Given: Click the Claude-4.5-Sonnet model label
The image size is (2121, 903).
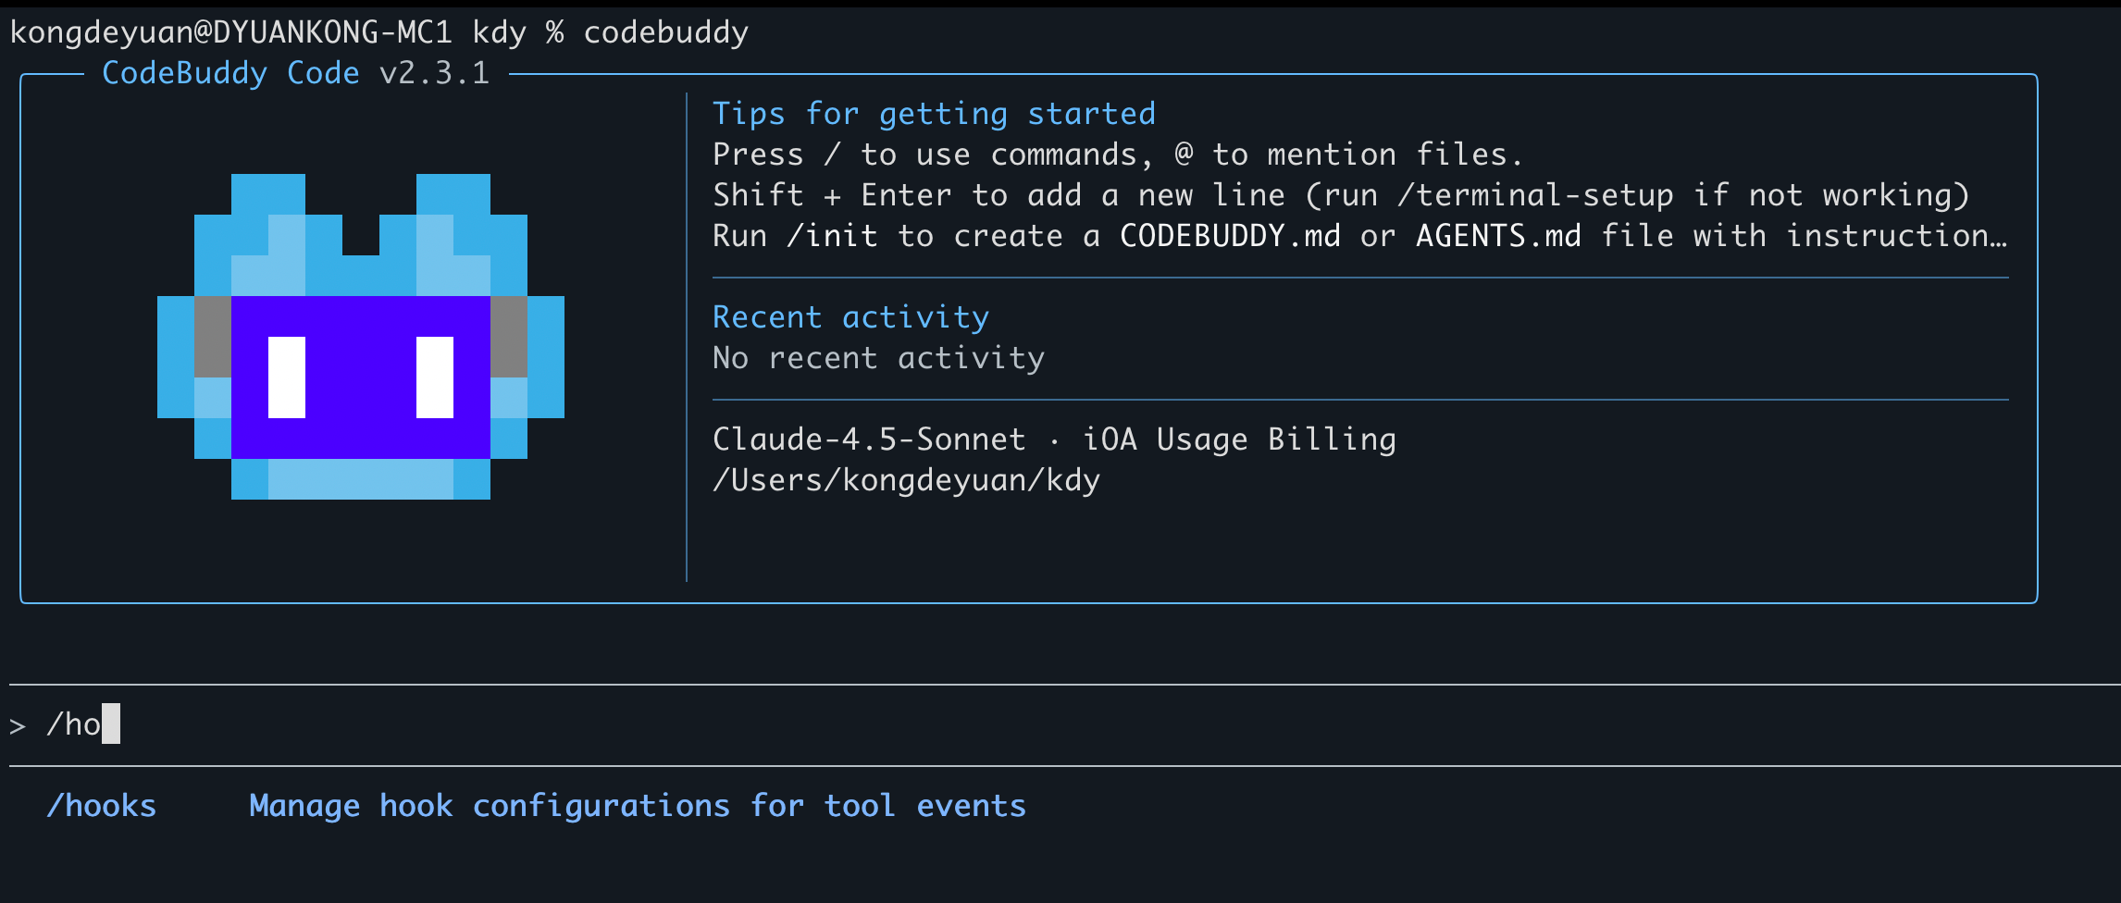Looking at the screenshot, I should [869, 439].
